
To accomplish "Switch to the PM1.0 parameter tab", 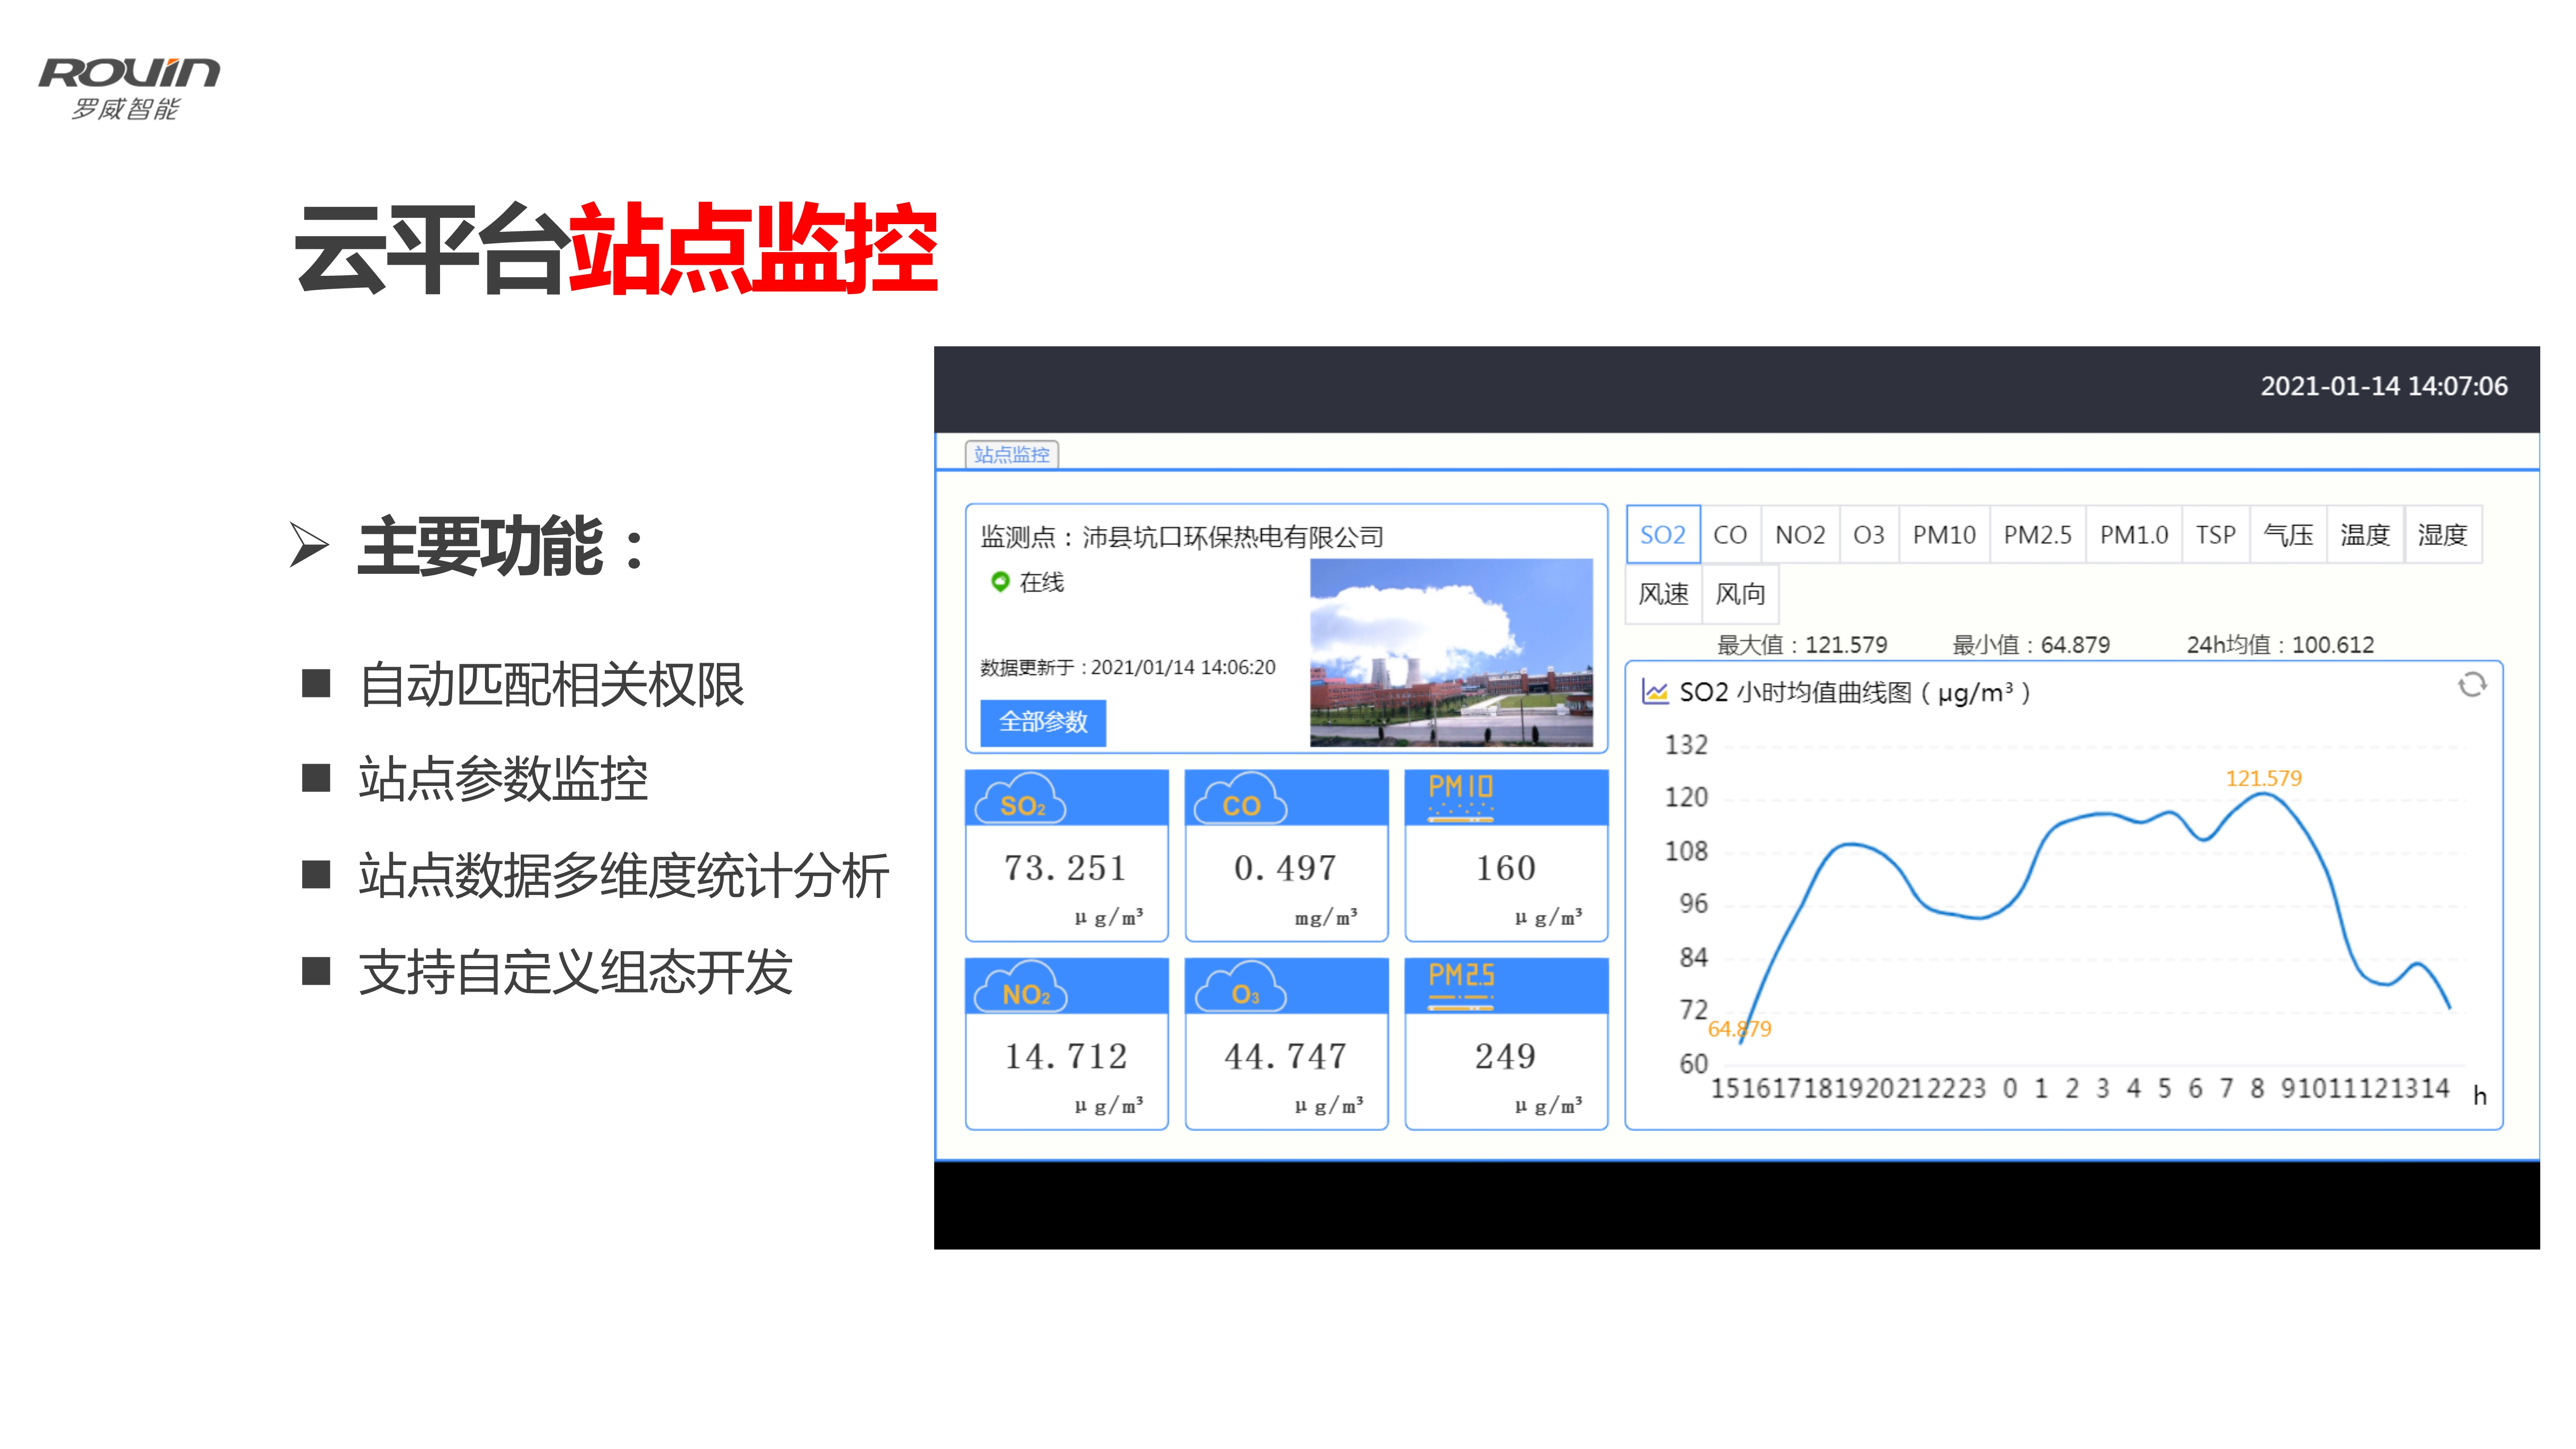I will coord(2133,535).
